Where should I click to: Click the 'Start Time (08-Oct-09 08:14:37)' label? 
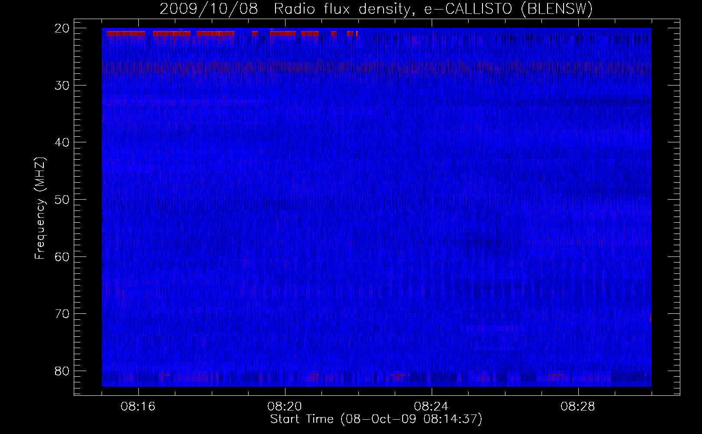pos(376,419)
